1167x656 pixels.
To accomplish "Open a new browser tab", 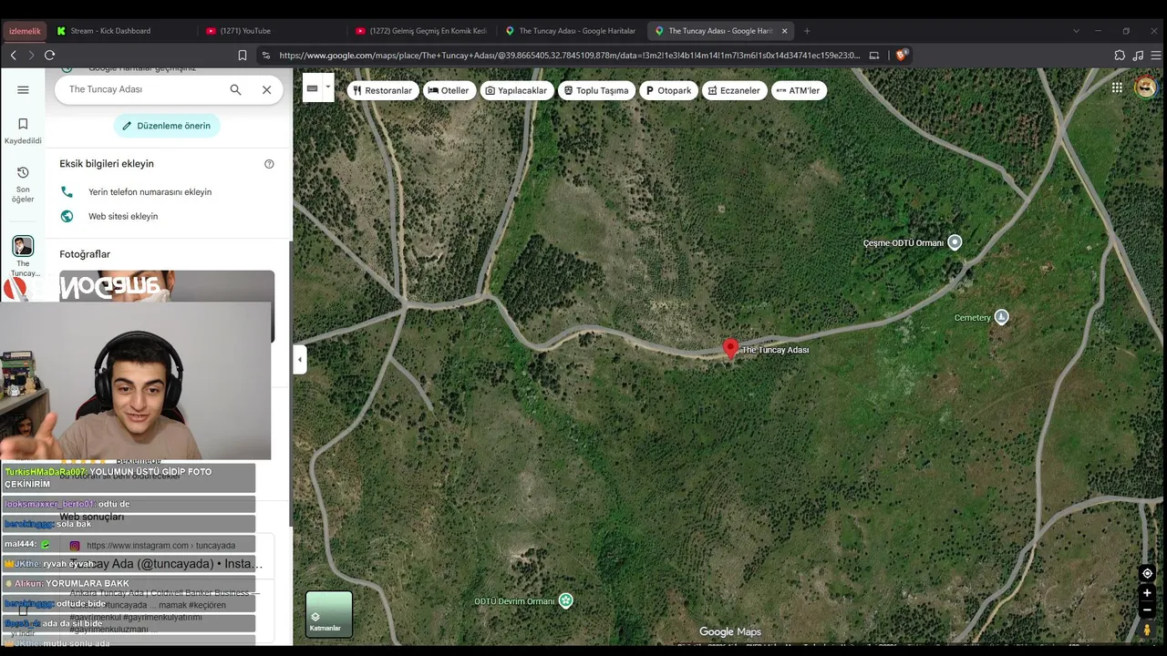I will click(x=807, y=31).
